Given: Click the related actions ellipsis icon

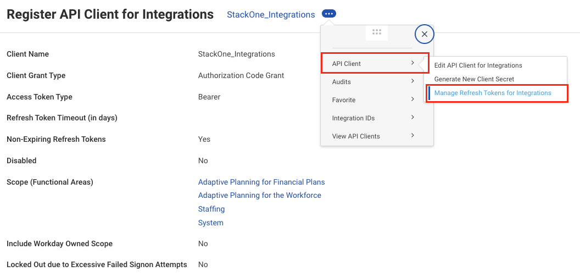Looking at the screenshot, I should click(x=329, y=14).
